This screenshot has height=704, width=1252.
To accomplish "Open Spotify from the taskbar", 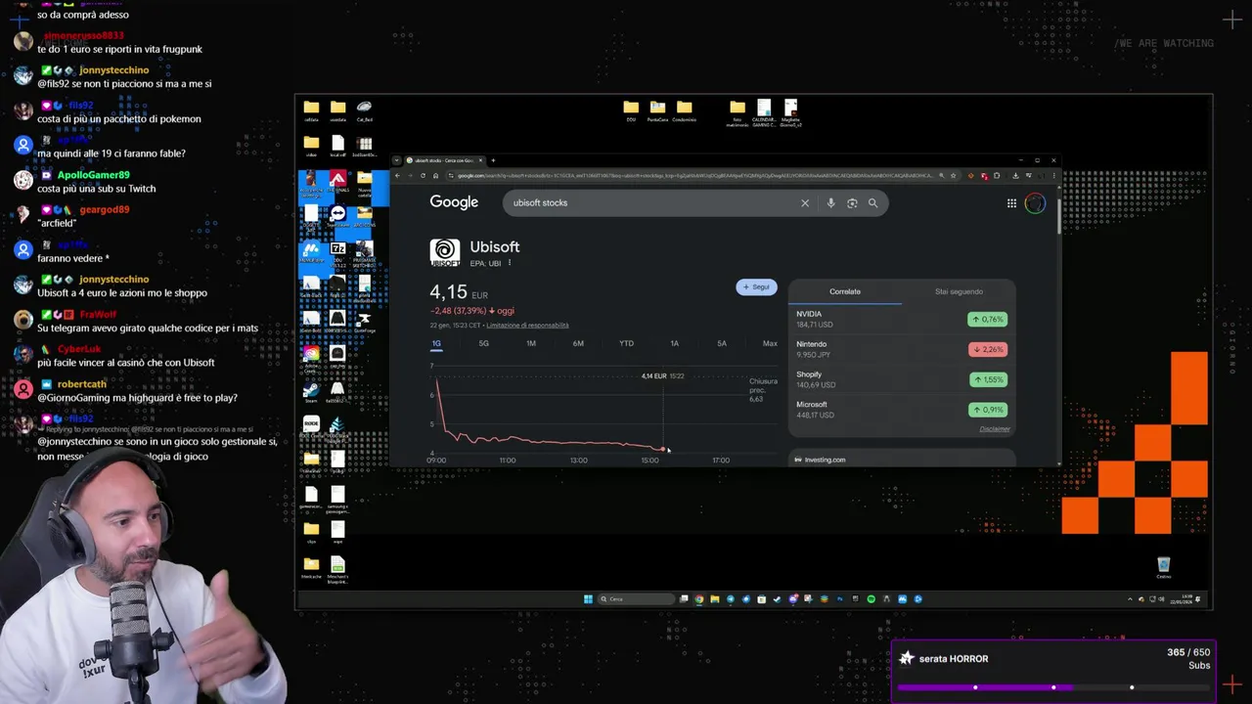I will click(872, 599).
